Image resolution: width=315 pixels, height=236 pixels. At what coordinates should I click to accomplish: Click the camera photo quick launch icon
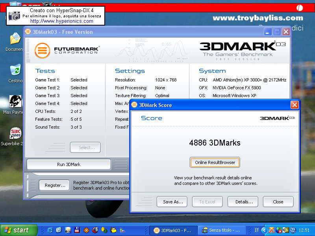(x=68, y=230)
